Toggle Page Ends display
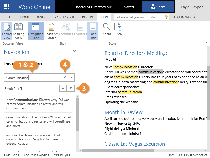 (93, 31)
